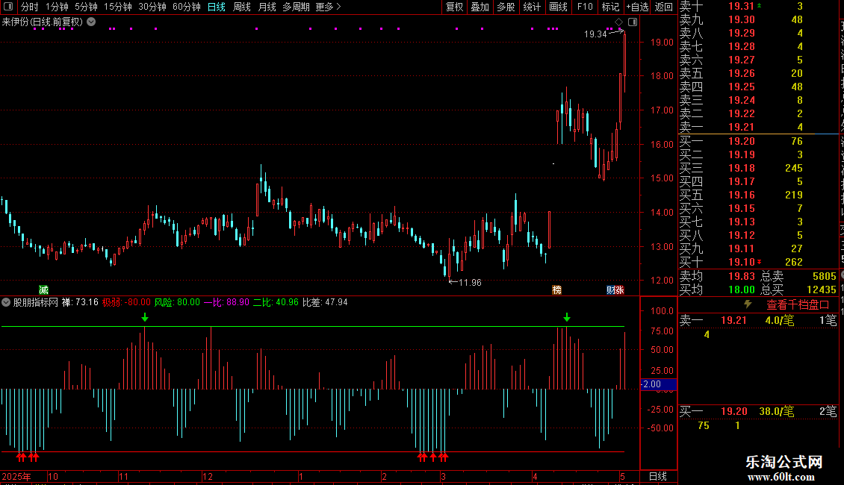
Task: Select the 日线 period tab
Action: [217, 7]
